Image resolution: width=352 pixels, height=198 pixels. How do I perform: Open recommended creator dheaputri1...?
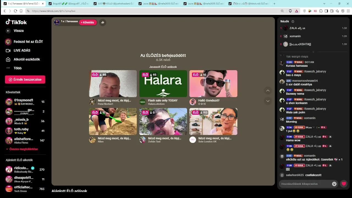coord(25,179)
